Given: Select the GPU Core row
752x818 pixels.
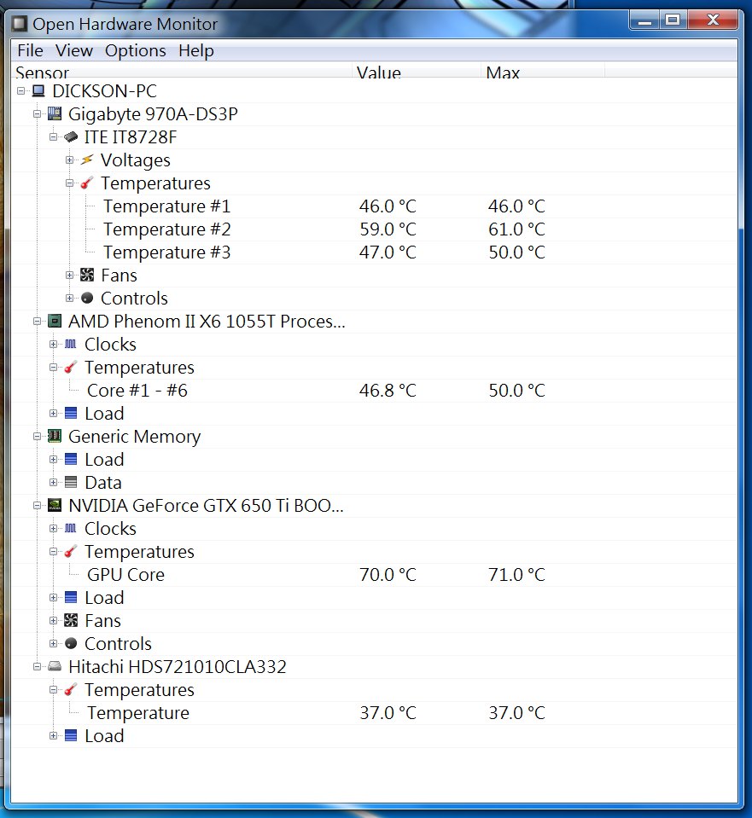Looking at the screenshot, I should [x=374, y=574].
